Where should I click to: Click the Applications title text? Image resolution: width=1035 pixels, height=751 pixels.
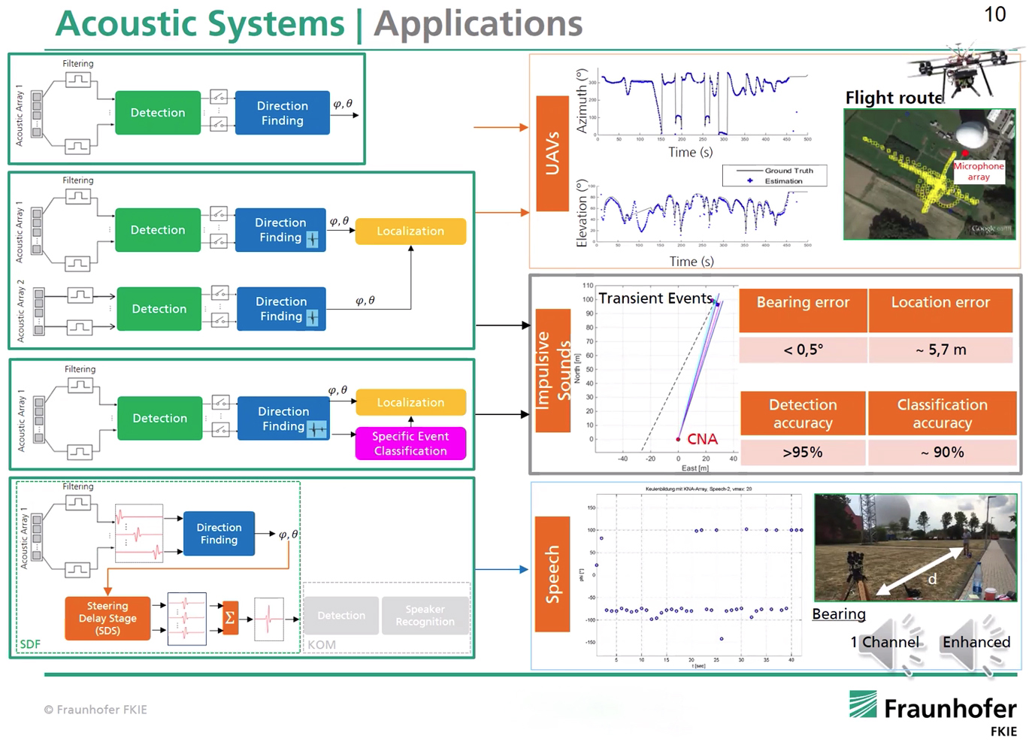pos(479,23)
